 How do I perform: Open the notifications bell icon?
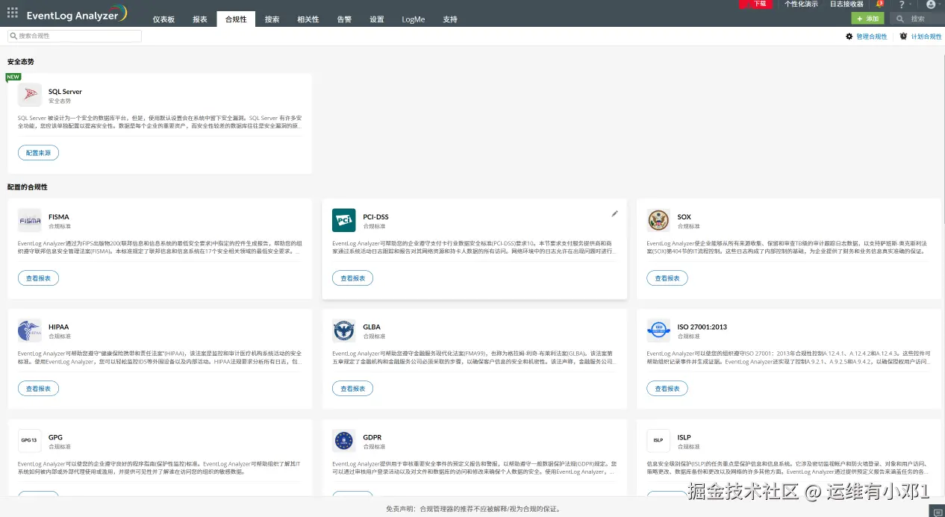(879, 4)
